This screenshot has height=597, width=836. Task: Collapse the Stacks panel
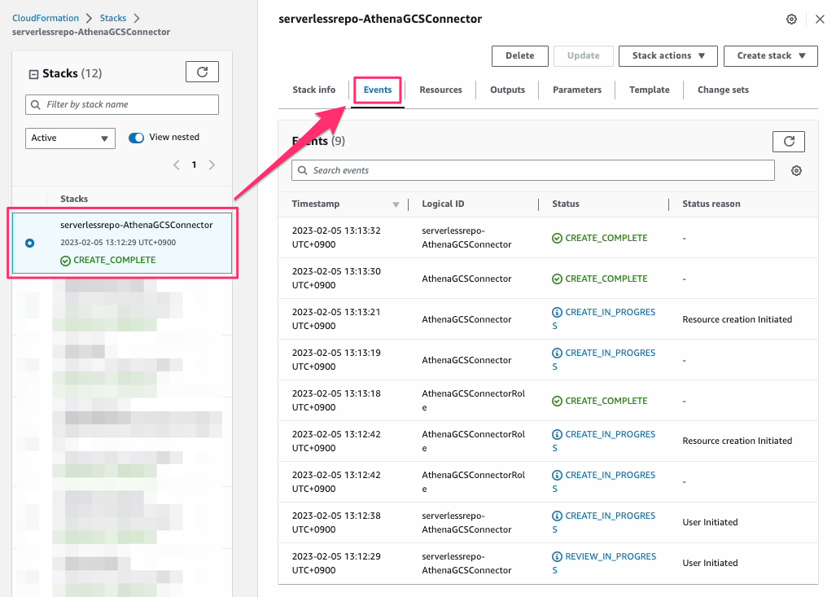coord(33,74)
